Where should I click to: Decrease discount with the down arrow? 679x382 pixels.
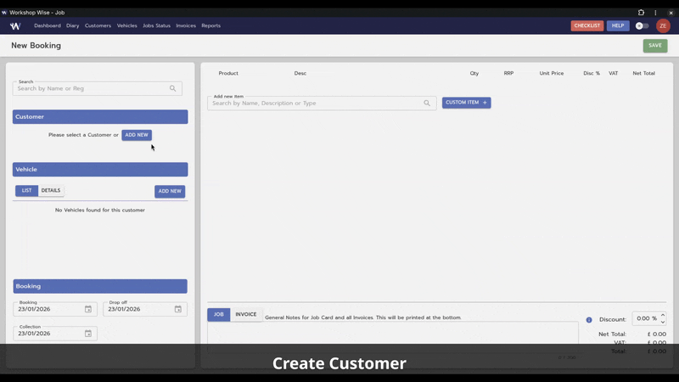(663, 322)
